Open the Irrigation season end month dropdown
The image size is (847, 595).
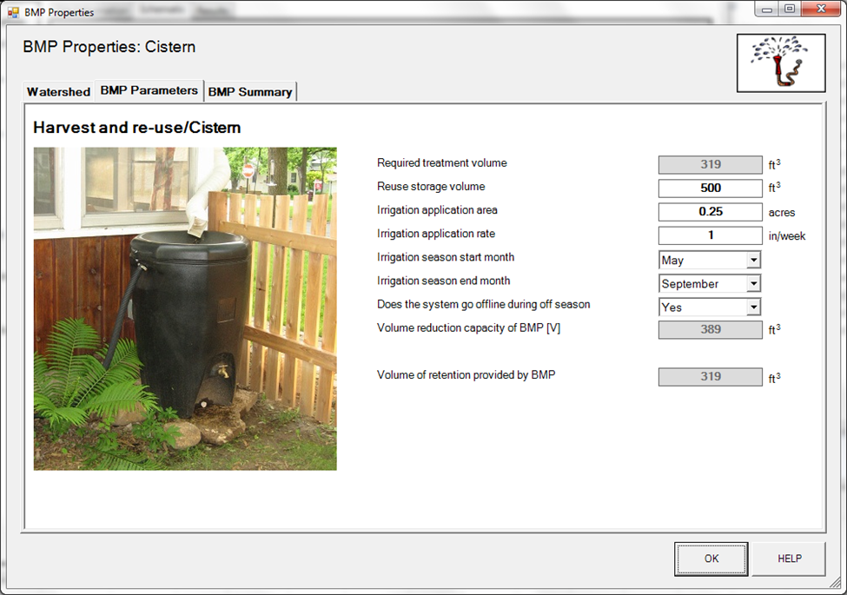(753, 283)
